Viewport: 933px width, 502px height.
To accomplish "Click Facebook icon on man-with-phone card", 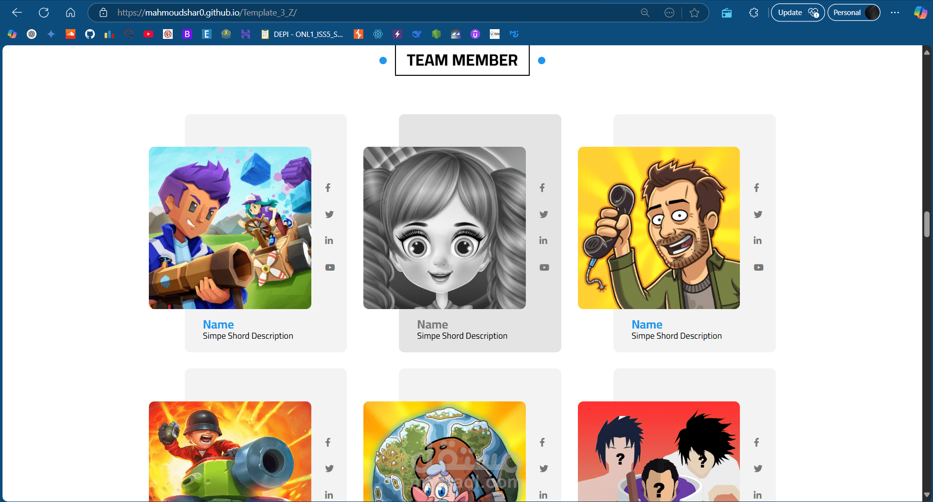I will [x=756, y=188].
